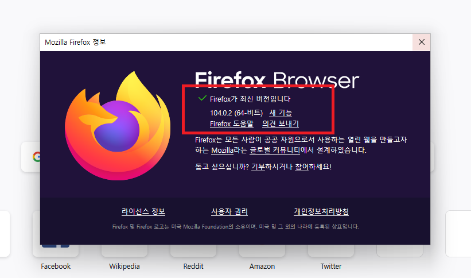This screenshot has width=471, height=278.
Task: Open the Firefox 도움말 link
Action: (232, 123)
